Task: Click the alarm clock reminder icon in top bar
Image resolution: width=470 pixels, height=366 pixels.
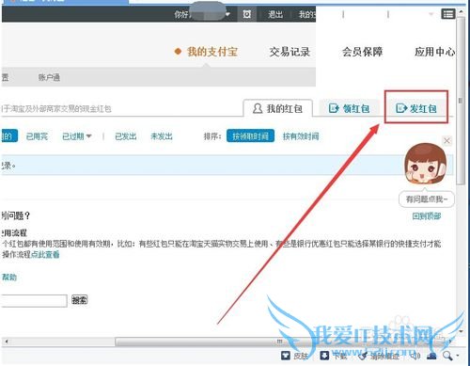Action: [x=247, y=14]
